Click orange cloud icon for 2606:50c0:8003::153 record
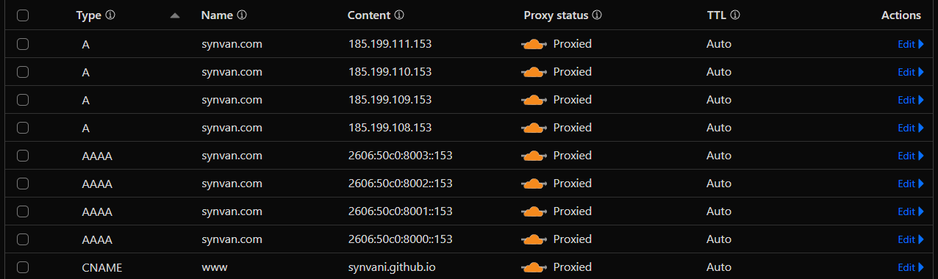This screenshot has height=279, width=938. click(x=534, y=156)
